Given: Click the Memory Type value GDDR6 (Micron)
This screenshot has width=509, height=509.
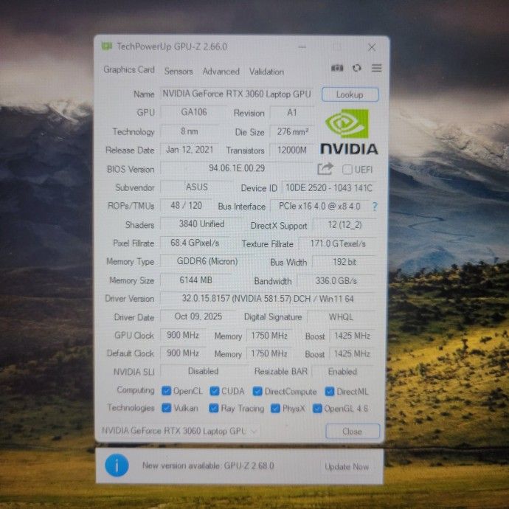Looking at the screenshot, I should point(207,261).
